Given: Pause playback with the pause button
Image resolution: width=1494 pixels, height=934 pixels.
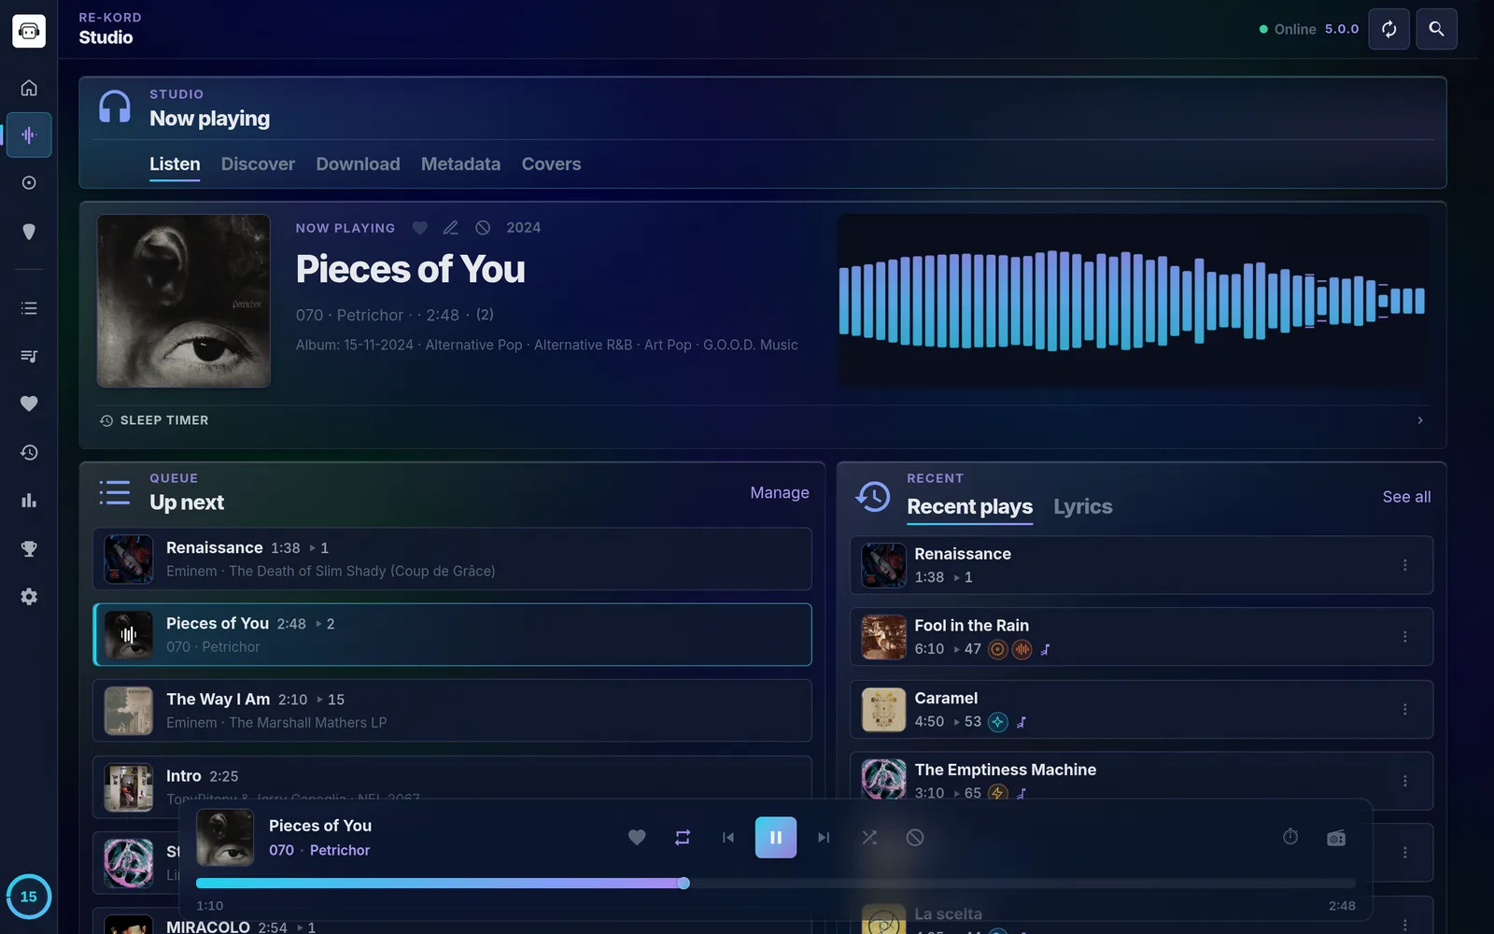Looking at the screenshot, I should pyautogui.click(x=776, y=838).
